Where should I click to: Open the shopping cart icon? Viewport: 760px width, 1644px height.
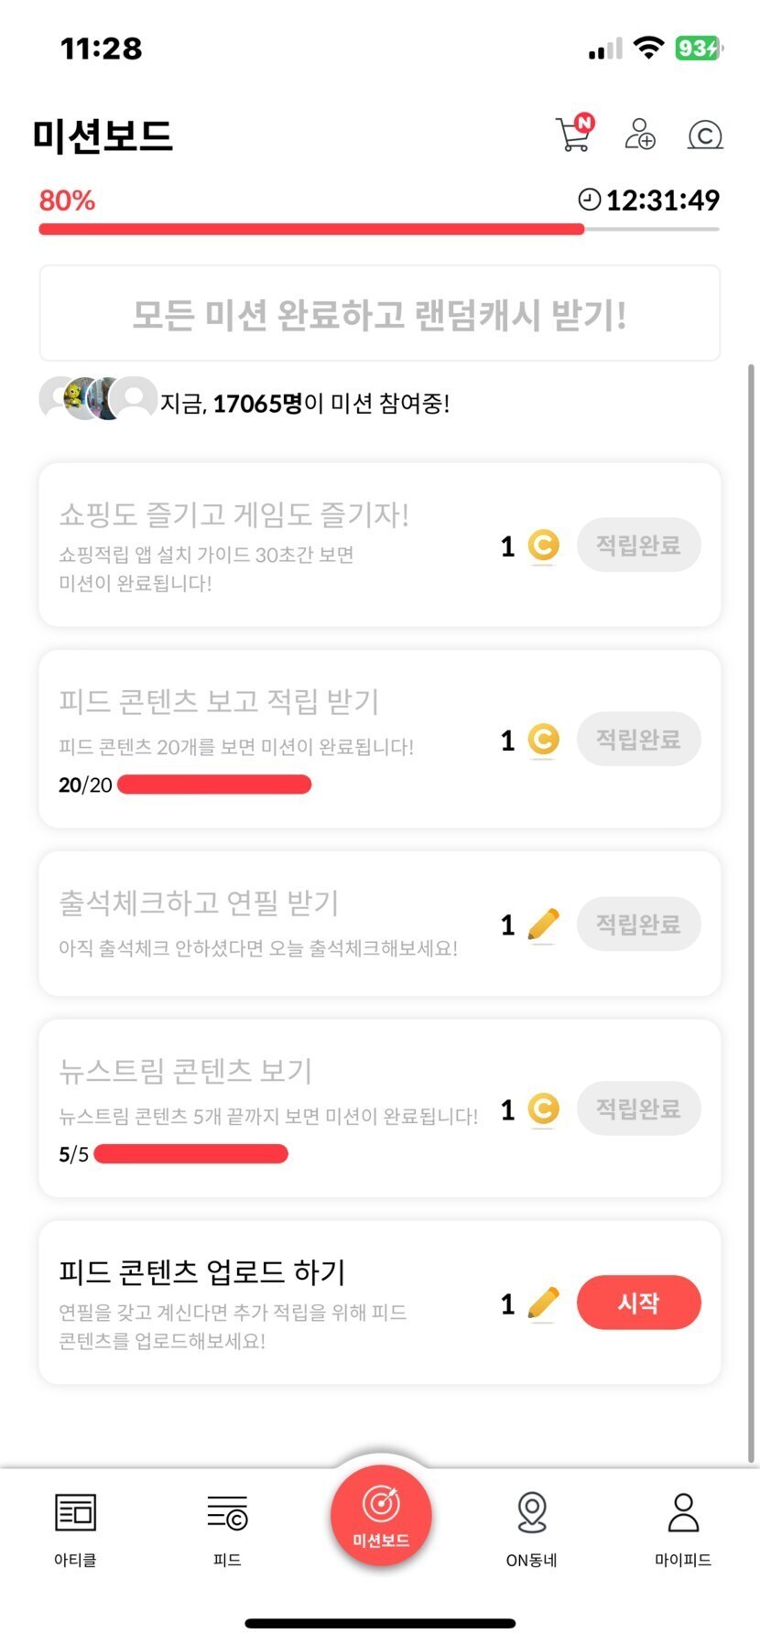[574, 134]
